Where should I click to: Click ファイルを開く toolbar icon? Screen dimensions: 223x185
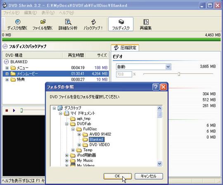coord(43,24)
